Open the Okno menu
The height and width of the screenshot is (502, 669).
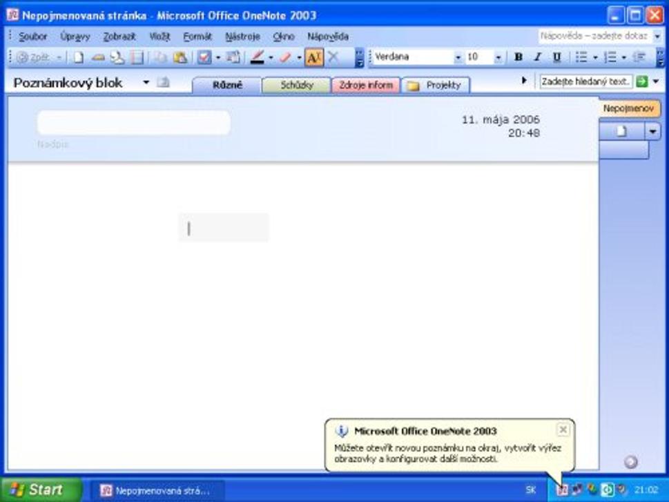click(x=284, y=37)
